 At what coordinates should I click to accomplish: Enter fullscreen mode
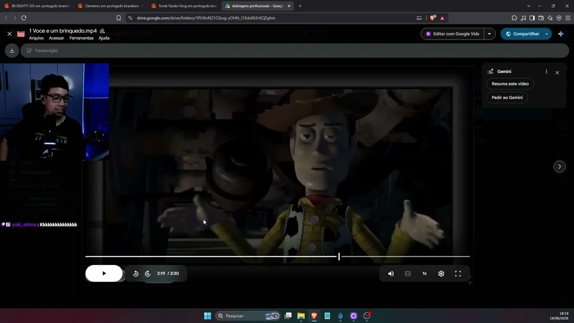tap(458, 274)
